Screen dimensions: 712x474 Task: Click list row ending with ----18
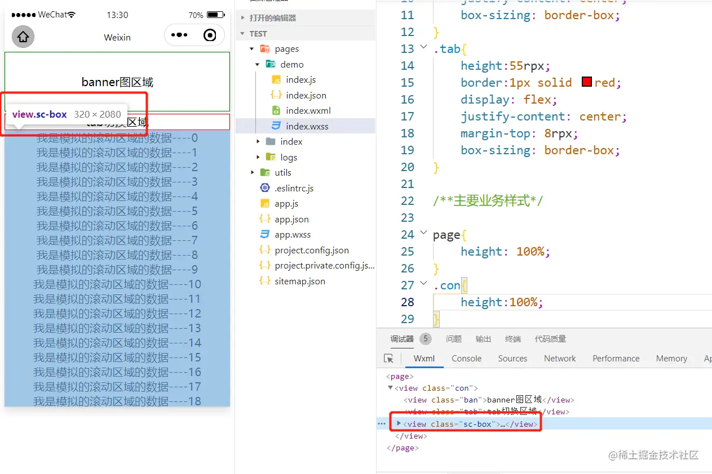[x=117, y=401]
